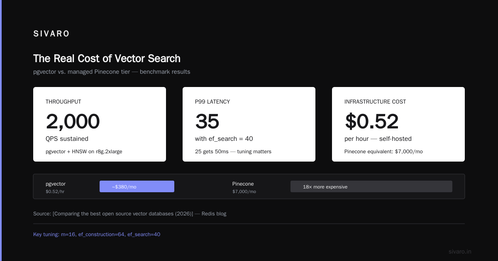Screen dimensions: 498x261
Task: Select the '2,000' throughput value
Action: click(x=73, y=121)
